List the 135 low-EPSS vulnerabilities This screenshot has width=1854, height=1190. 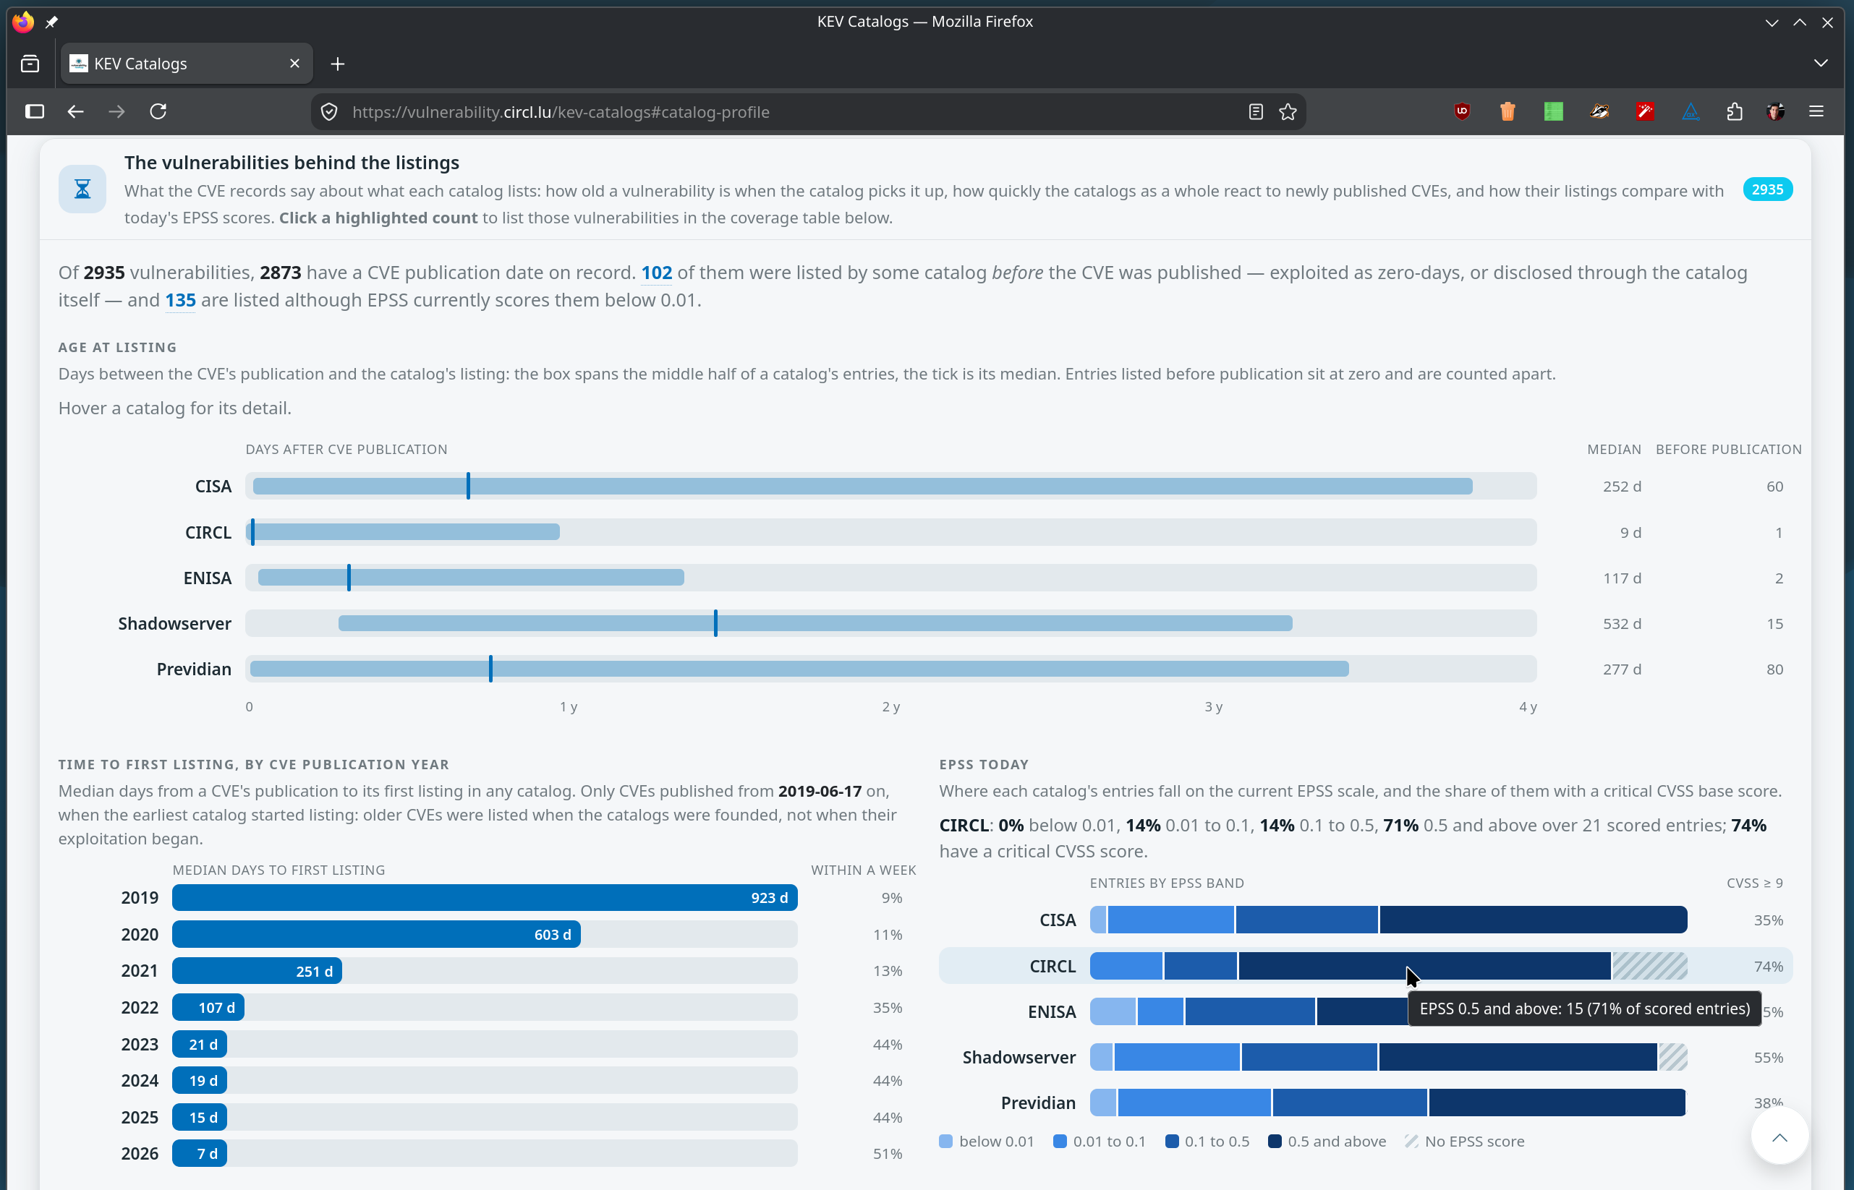point(180,300)
